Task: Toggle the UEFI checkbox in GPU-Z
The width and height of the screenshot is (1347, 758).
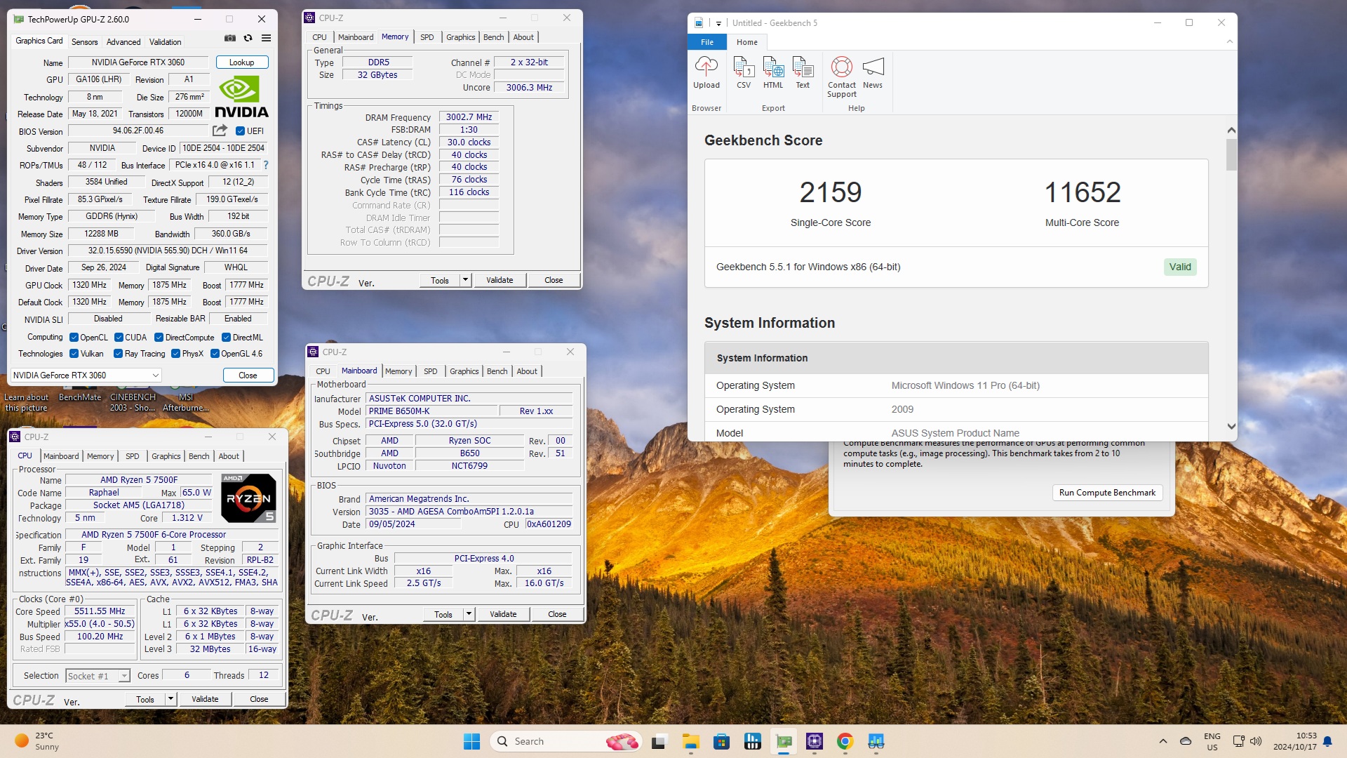Action: (x=240, y=131)
